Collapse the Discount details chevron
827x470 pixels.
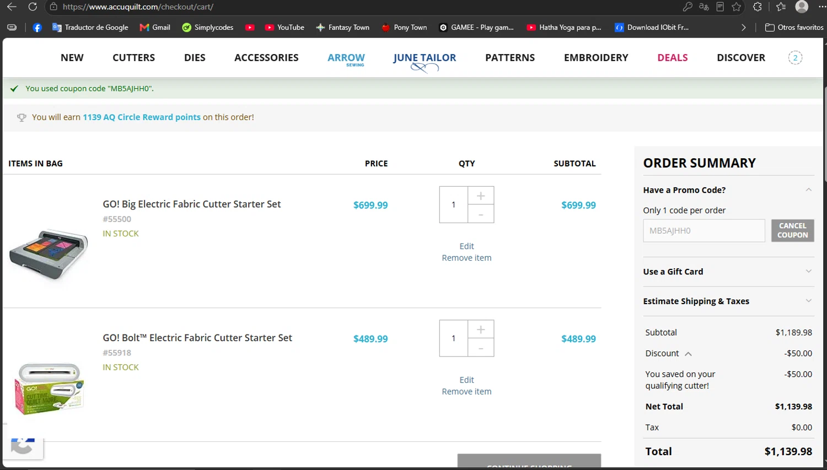coord(688,354)
